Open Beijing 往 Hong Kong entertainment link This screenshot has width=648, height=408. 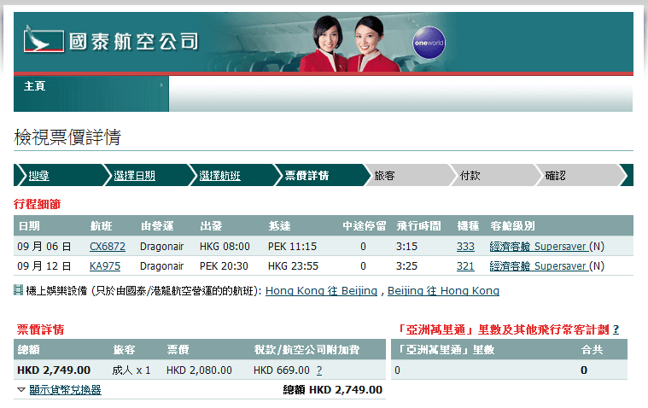(x=443, y=291)
